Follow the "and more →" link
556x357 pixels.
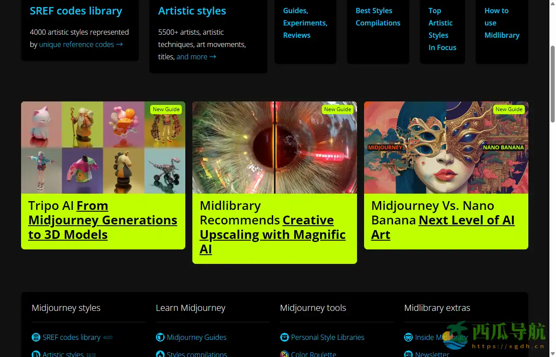tap(196, 57)
